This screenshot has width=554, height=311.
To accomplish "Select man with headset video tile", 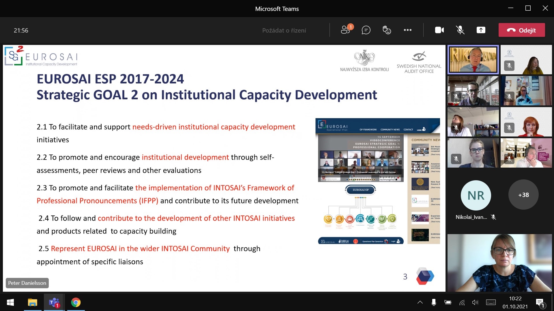I will point(526,153).
